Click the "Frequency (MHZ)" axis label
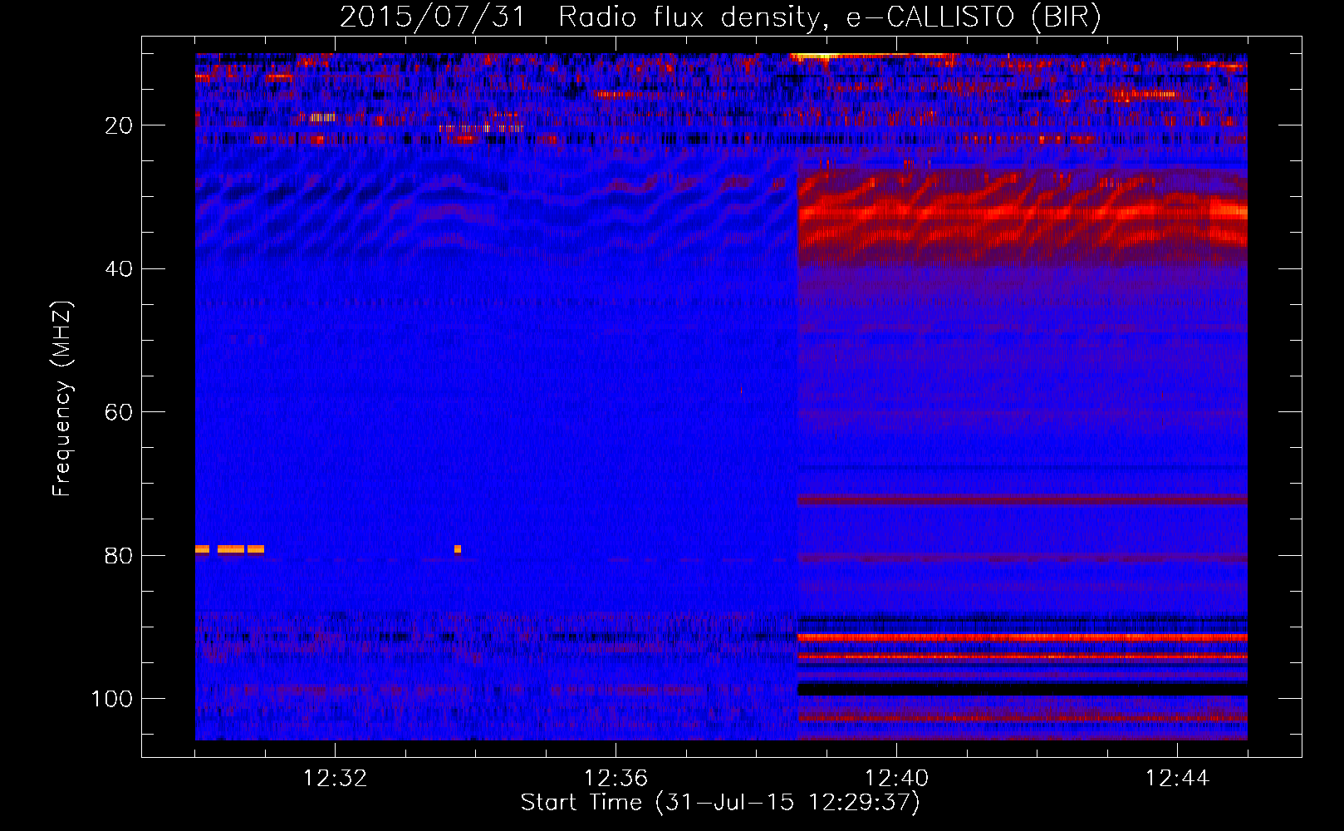Viewport: 1344px width, 831px height. pos(62,399)
